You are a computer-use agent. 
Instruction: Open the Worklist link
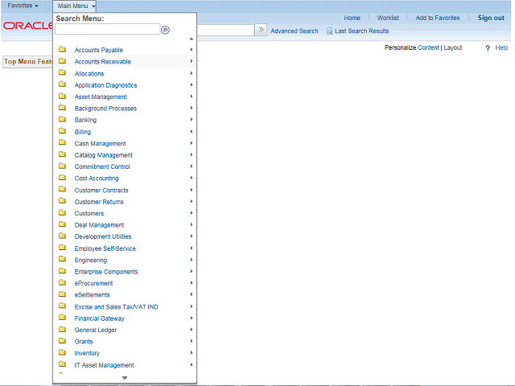388,18
